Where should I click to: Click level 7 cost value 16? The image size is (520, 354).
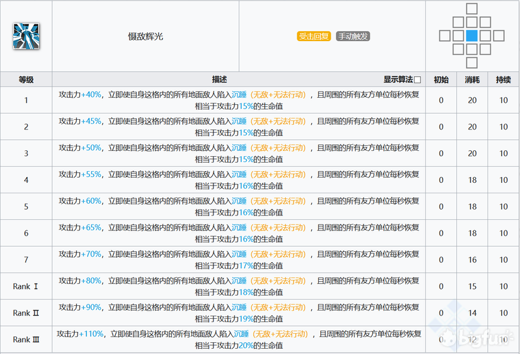(x=472, y=260)
